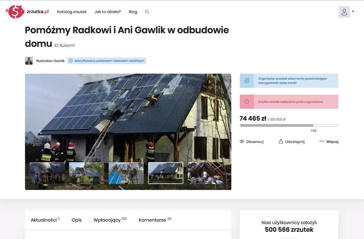Select the first firefighters thumbnail

point(48,173)
